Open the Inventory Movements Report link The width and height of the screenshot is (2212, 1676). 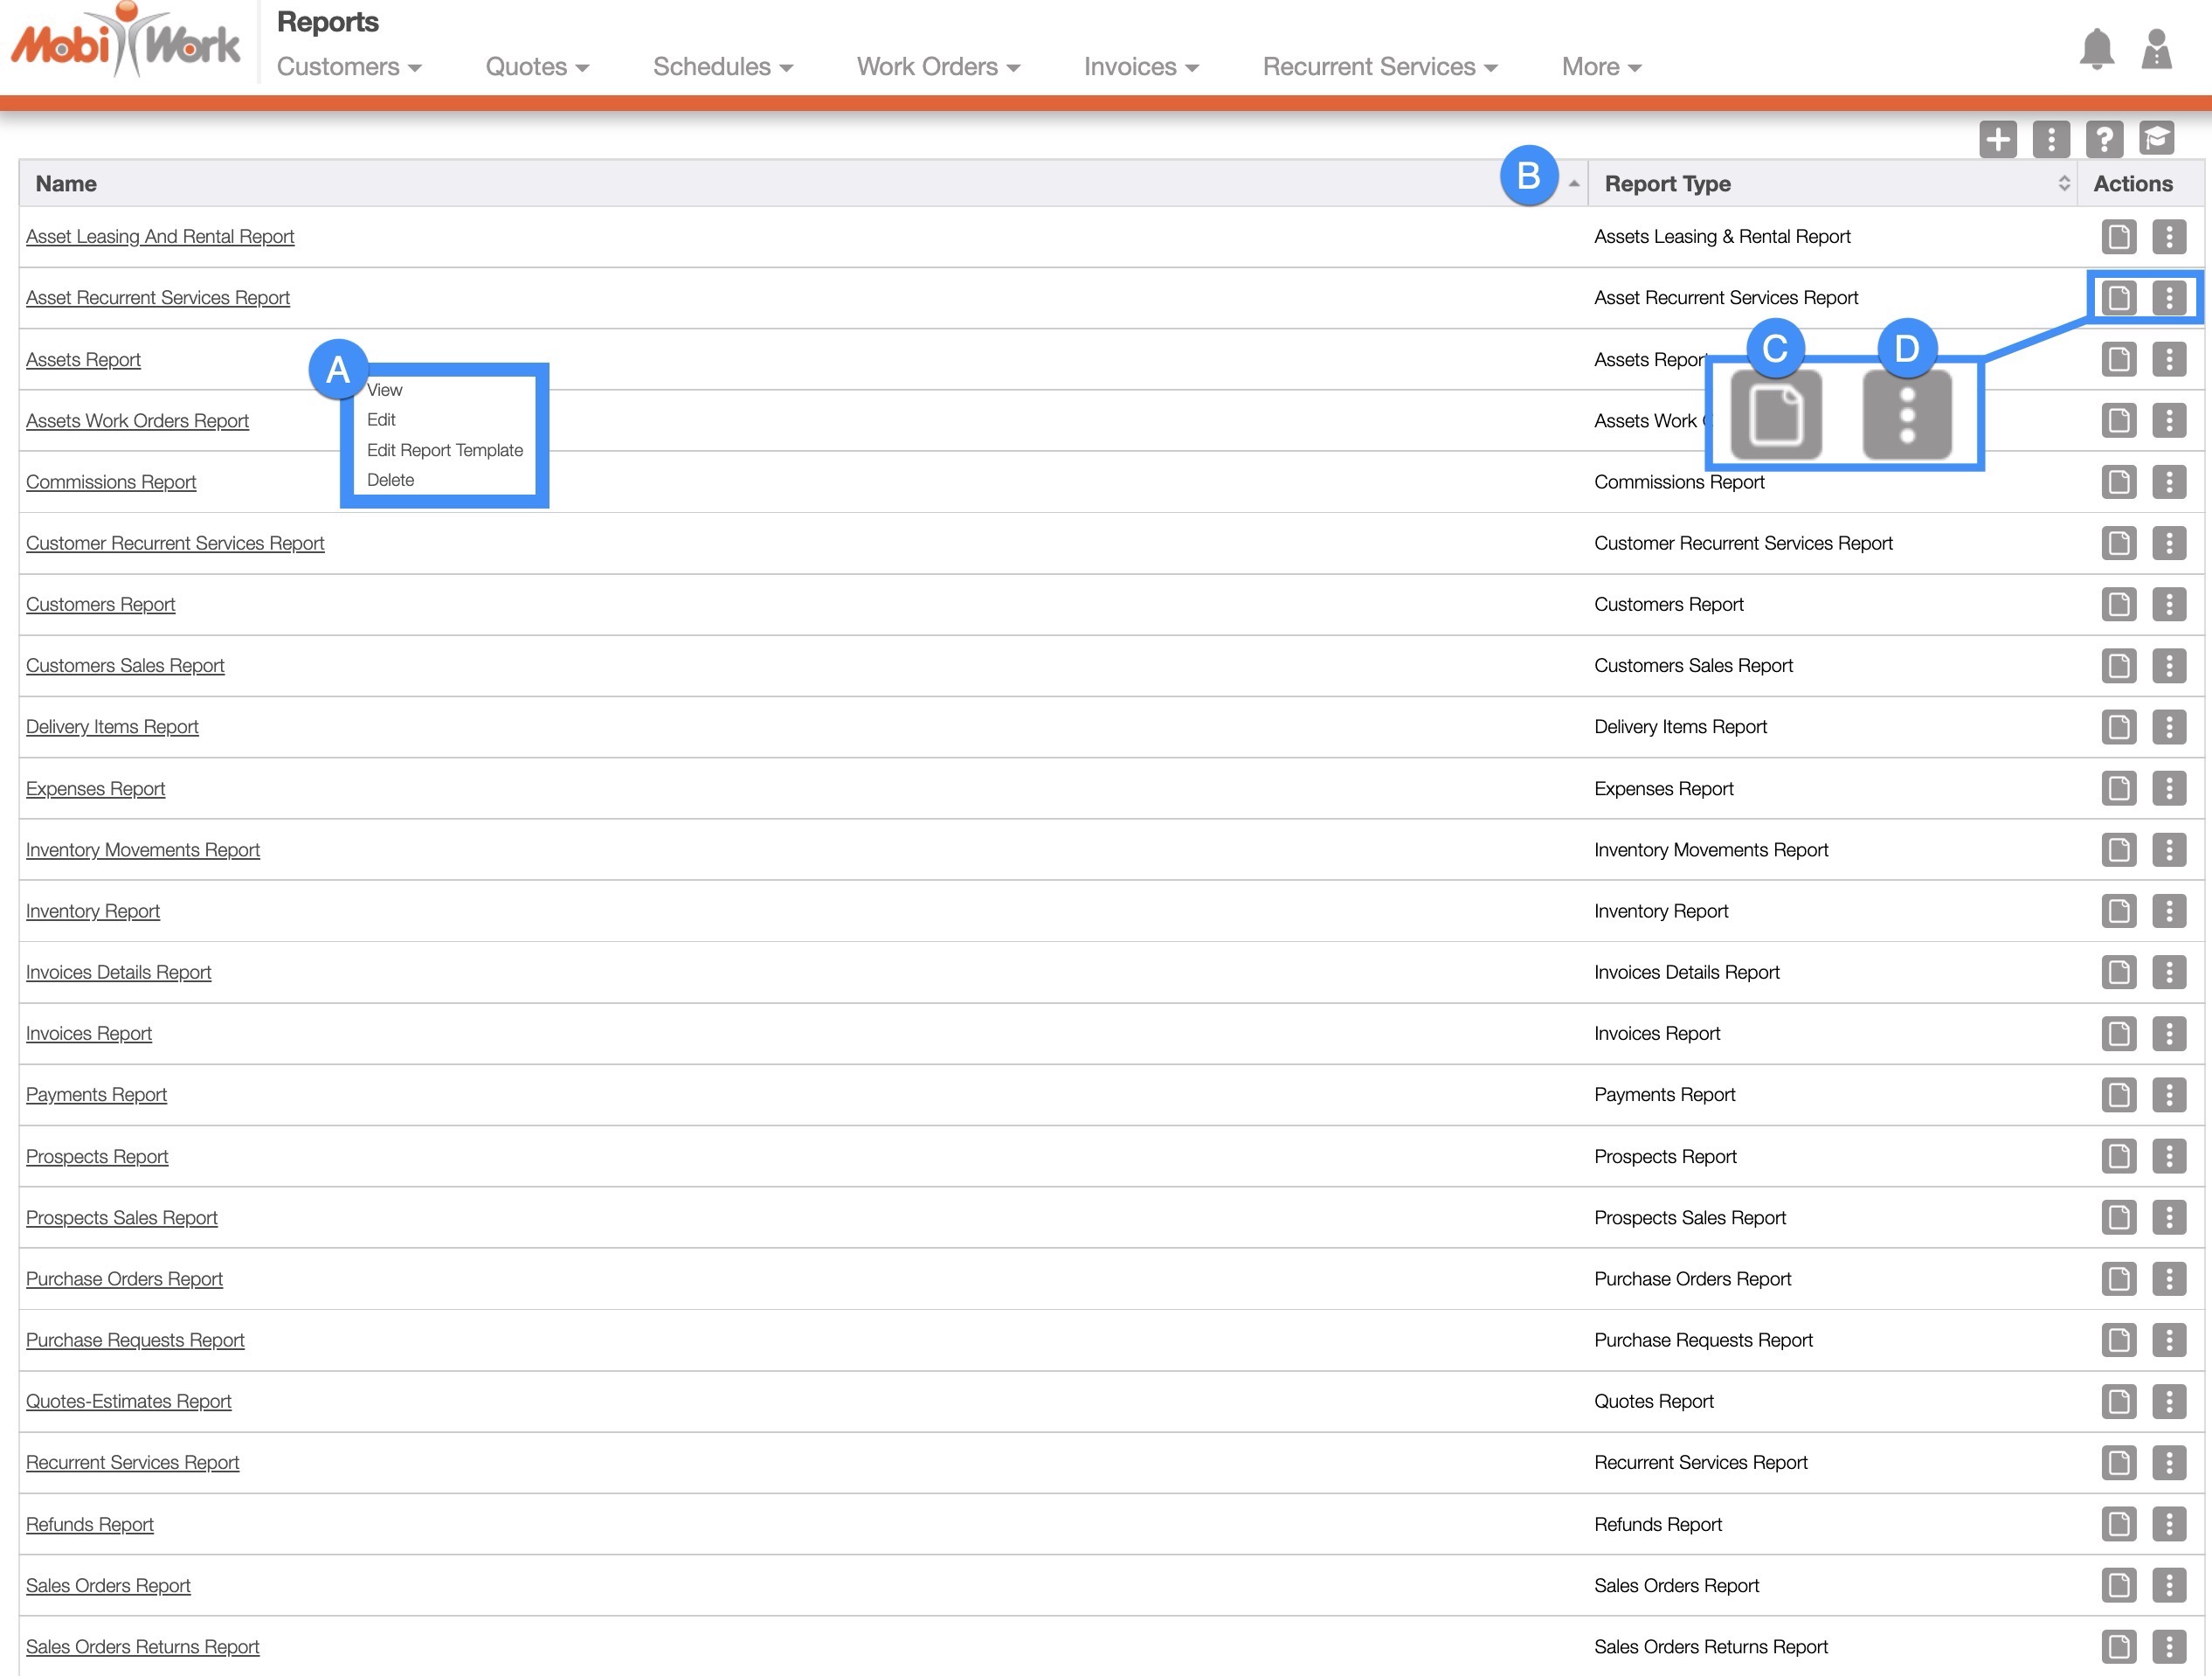[x=142, y=850]
